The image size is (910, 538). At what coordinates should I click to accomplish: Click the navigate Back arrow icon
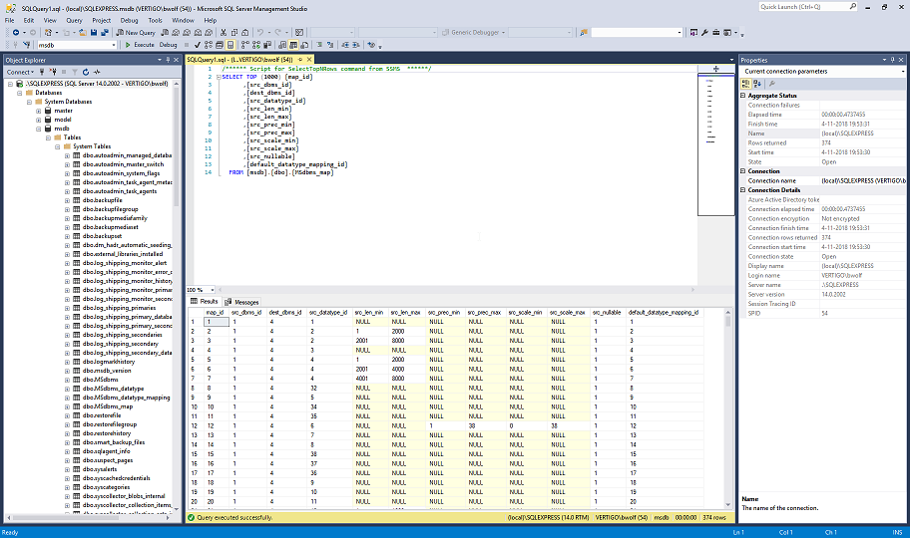pyautogui.click(x=16, y=33)
